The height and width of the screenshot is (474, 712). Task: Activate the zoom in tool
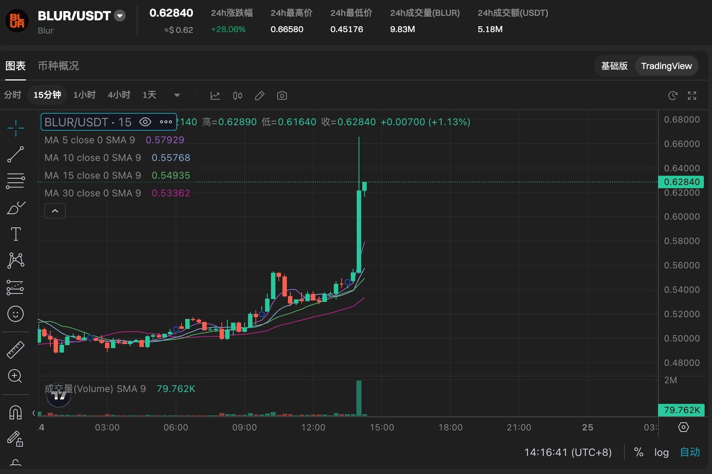point(15,376)
